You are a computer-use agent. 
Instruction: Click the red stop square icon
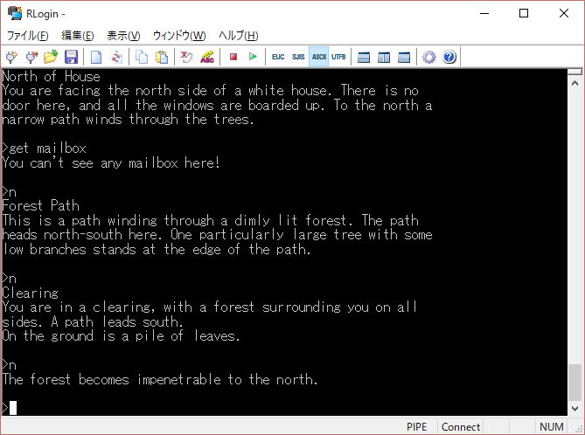(233, 57)
